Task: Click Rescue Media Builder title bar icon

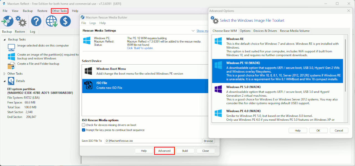Action: point(83,17)
